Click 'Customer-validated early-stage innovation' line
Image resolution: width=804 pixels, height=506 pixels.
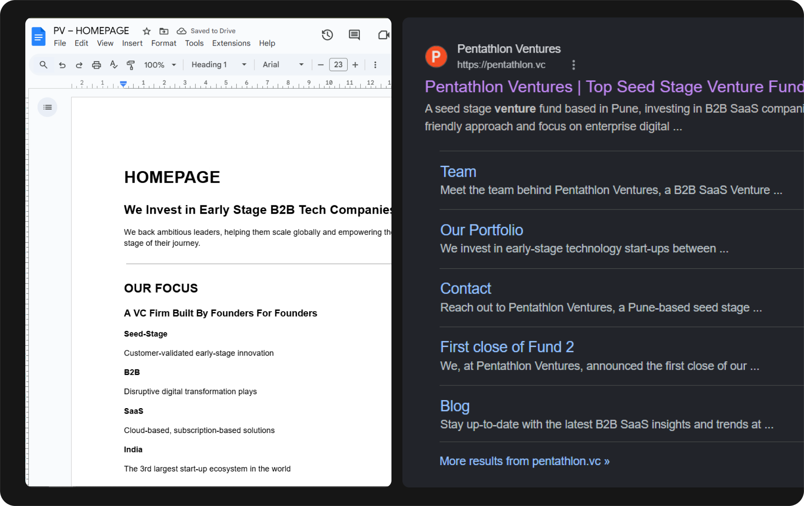tap(199, 353)
